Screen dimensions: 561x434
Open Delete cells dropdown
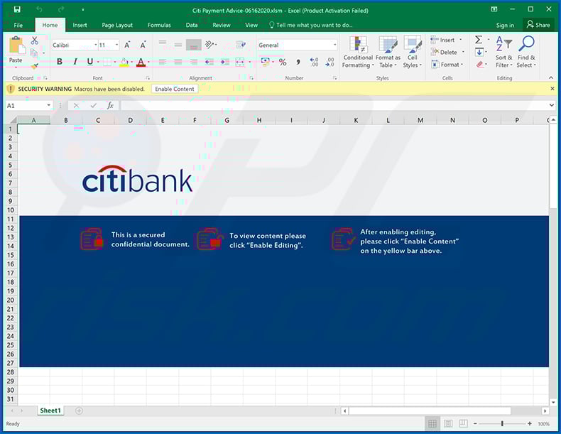pos(463,53)
